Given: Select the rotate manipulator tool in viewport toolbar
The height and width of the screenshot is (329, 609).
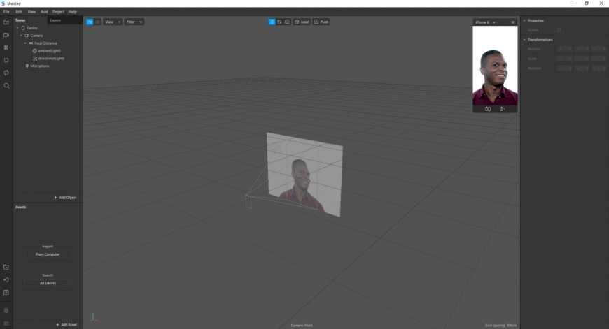Looking at the screenshot, I should coord(279,22).
